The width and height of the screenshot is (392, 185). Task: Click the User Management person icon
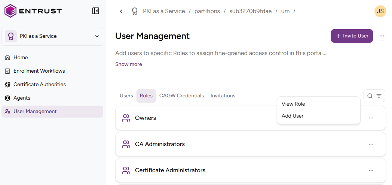tap(7, 112)
